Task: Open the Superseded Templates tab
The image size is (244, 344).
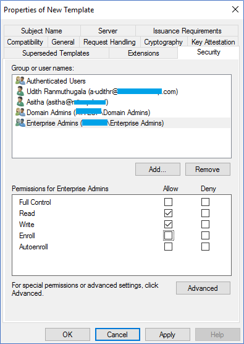Action: click(56, 53)
